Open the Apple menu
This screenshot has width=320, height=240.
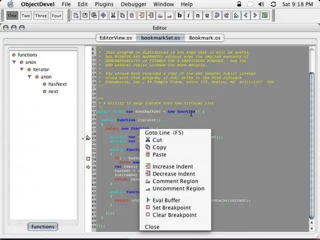pos(10,4)
